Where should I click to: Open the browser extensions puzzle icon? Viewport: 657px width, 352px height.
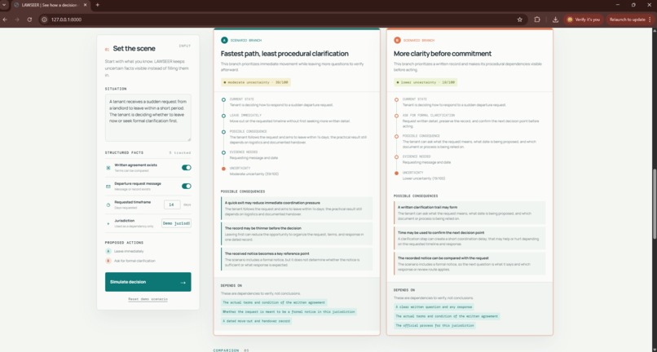click(537, 20)
